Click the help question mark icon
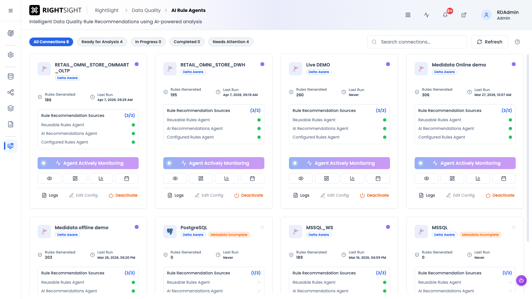Viewport: 532px width, 299px height. pos(517,42)
